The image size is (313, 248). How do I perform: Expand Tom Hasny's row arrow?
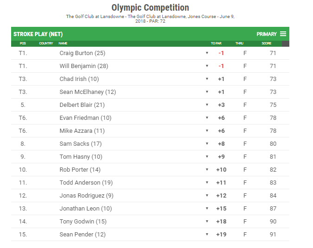[x=207, y=156]
